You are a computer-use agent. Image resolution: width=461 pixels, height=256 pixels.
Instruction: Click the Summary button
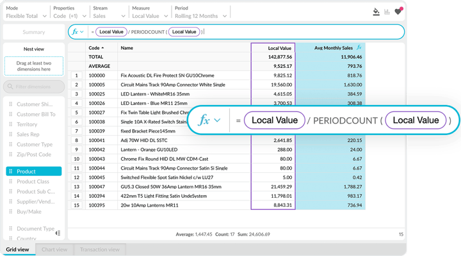click(34, 32)
